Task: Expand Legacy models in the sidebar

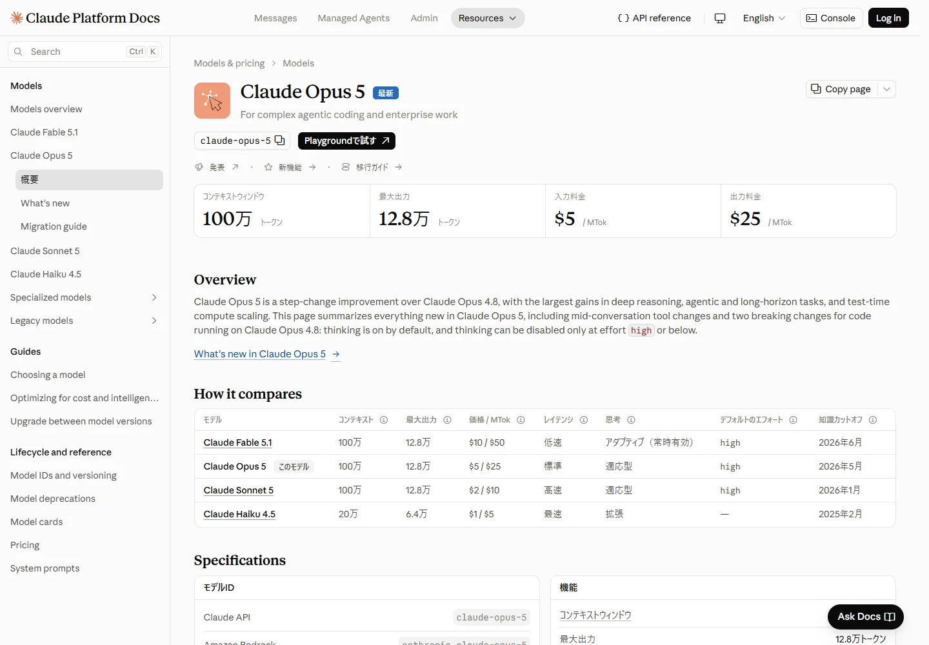Action: pyautogui.click(x=154, y=321)
